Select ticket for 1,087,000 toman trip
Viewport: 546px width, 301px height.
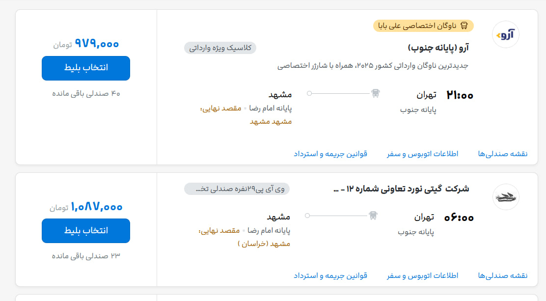point(86,231)
